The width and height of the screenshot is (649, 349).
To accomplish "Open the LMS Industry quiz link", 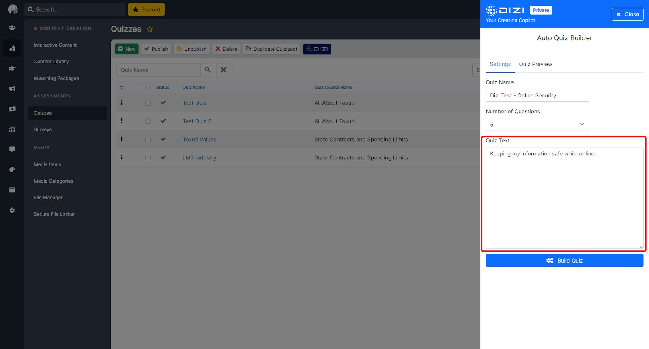I will tap(199, 158).
